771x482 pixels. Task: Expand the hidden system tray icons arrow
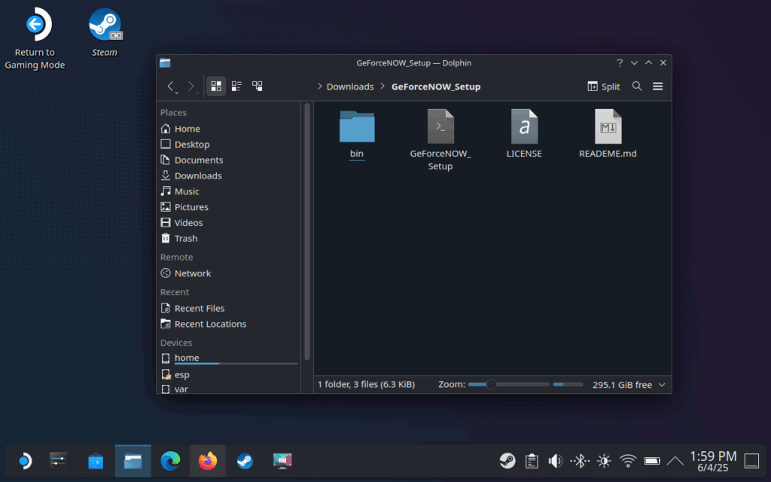tap(675, 462)
